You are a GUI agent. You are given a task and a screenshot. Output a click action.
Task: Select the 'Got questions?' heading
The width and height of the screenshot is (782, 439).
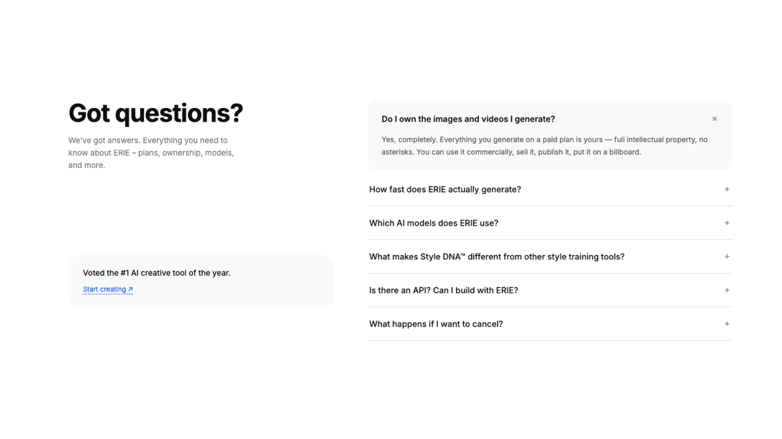[156, 113]
